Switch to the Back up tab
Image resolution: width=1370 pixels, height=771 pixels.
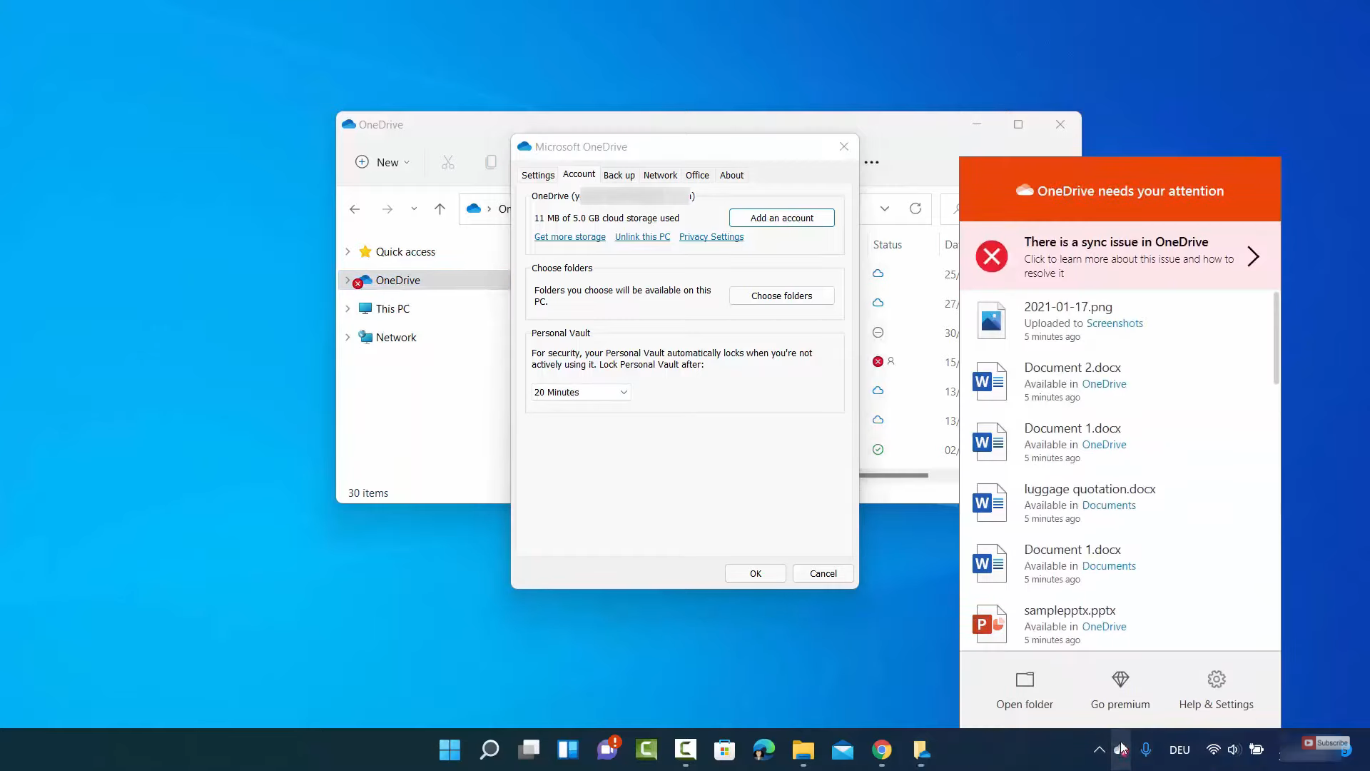pyautogui.click(x=619, y=175)
